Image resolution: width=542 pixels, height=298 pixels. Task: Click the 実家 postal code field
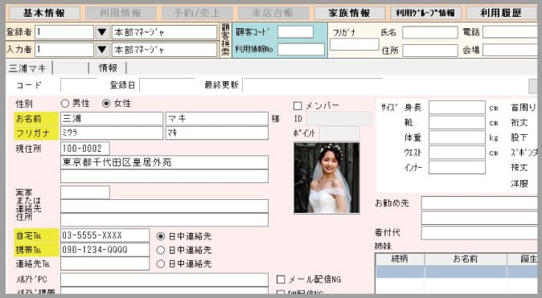[85, 192]
